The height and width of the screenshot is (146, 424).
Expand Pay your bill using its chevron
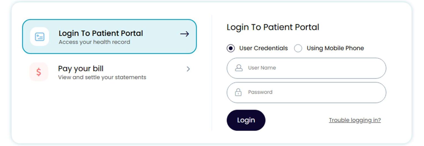tap(188, 69)
